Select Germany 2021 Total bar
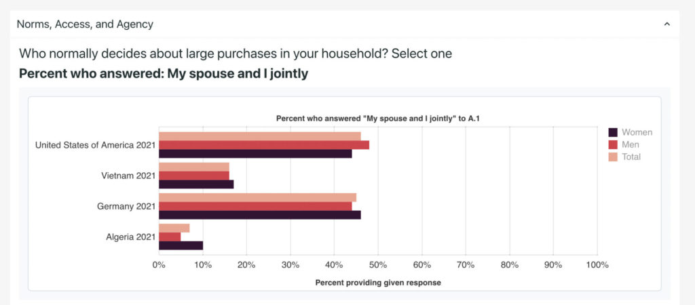The height and width of the screenshot is (305, 695). pos(257,197)
